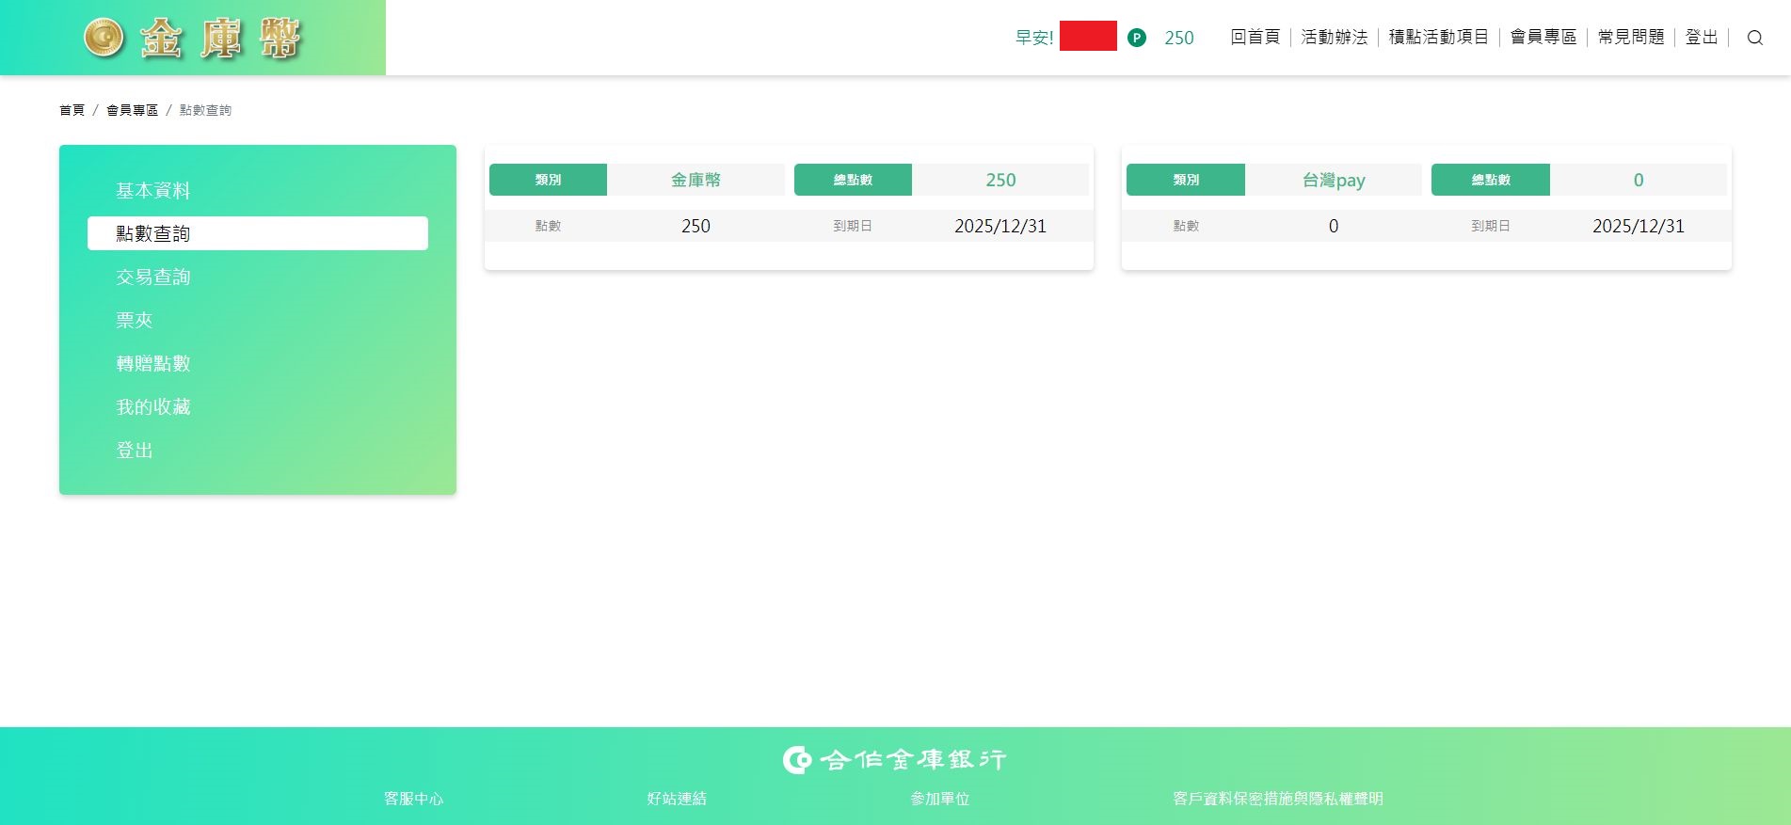Open 交易查詢 in the sidebar

pos(153,277)
